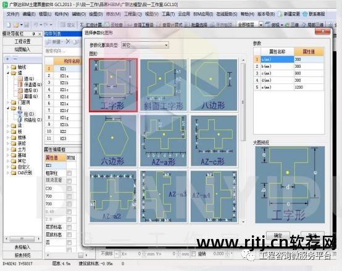Viewport: 342px width, 271px height.
Task: Select the 工字形 section shape thumbnail
Action: 113,85
